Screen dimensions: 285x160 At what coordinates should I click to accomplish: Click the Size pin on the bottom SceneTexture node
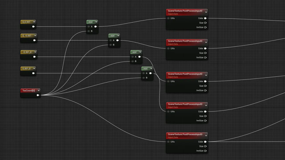pyautogui.click(x=205, y=146)
